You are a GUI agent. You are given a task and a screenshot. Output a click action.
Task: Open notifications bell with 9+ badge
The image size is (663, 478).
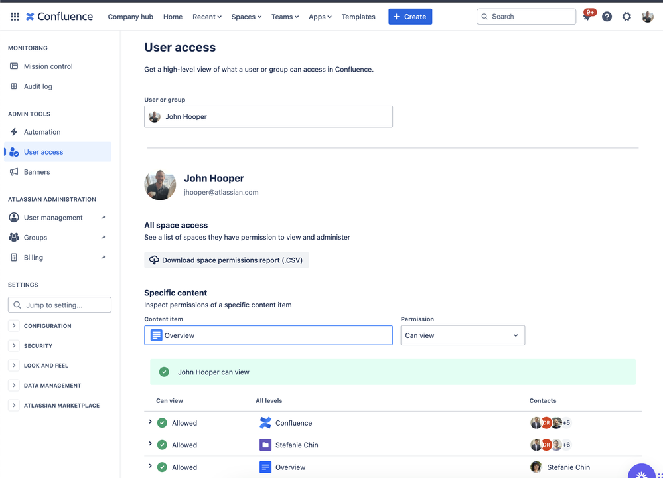pyautogui.click(x=587, y=16)
